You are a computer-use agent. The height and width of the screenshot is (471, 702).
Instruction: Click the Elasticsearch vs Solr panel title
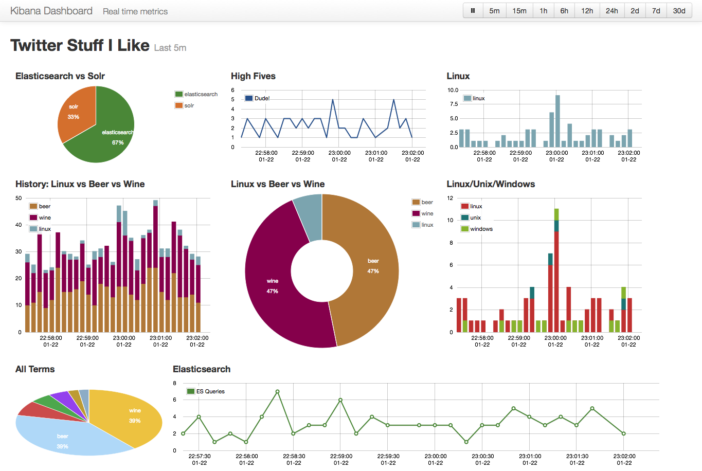pos(60,76)
